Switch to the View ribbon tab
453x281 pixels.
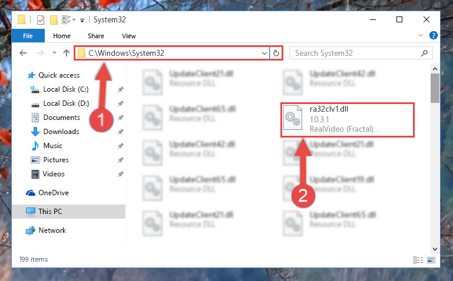pyautogui.click(x=129, y=36)
